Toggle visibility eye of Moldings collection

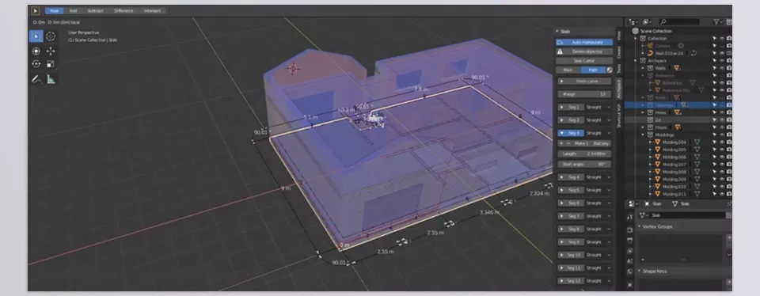(722, 135)
